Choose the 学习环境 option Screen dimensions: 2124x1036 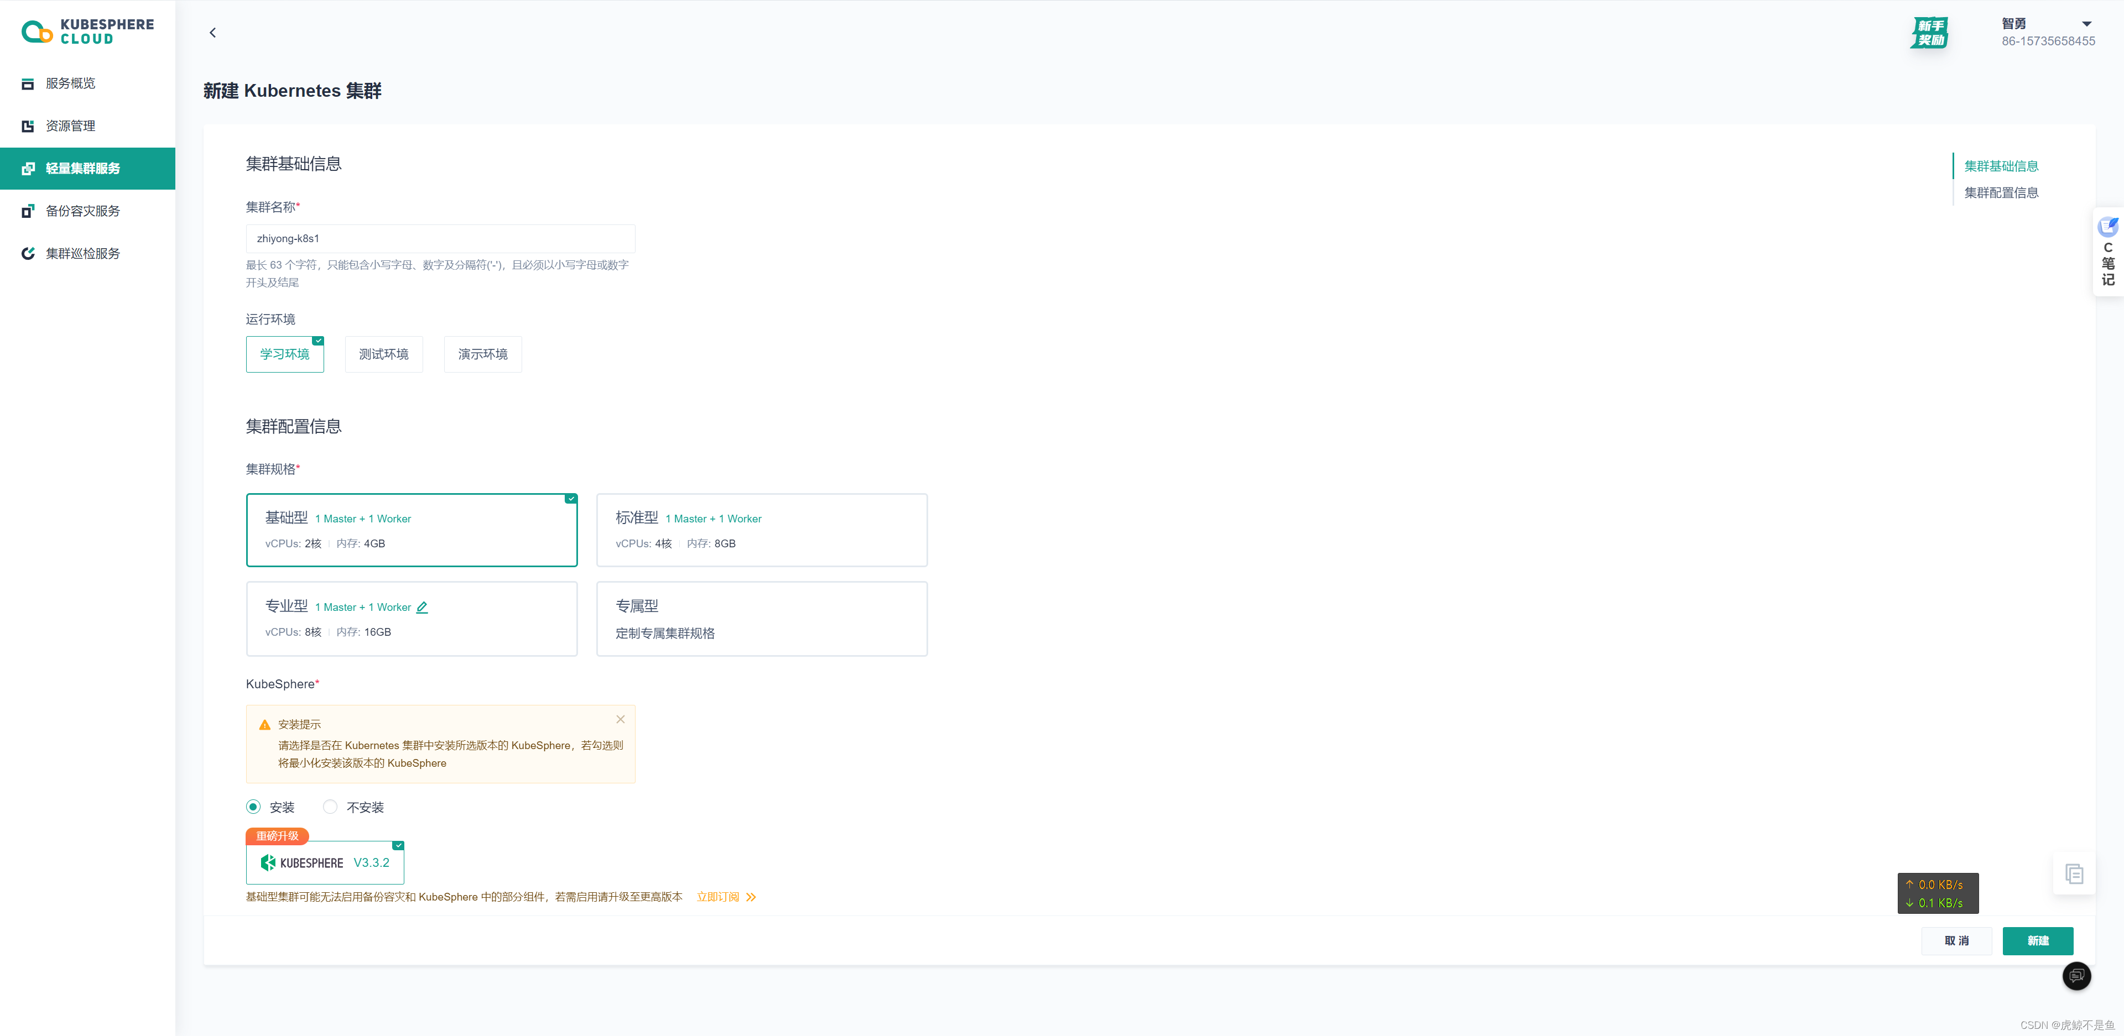pyautogui.click(x=285, y=354)
